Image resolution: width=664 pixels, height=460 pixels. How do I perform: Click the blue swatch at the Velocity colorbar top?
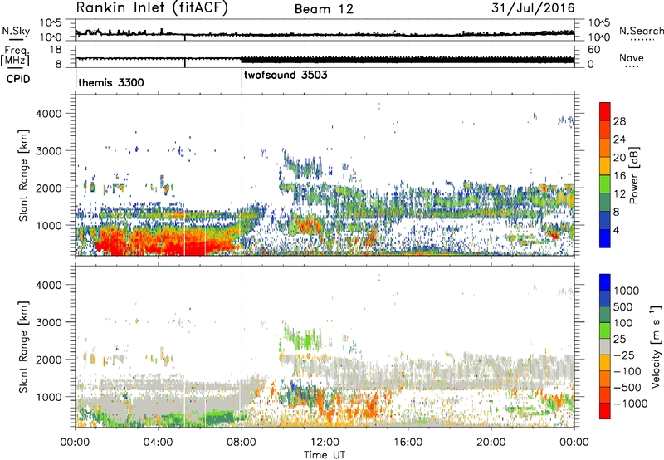[605, 282]
